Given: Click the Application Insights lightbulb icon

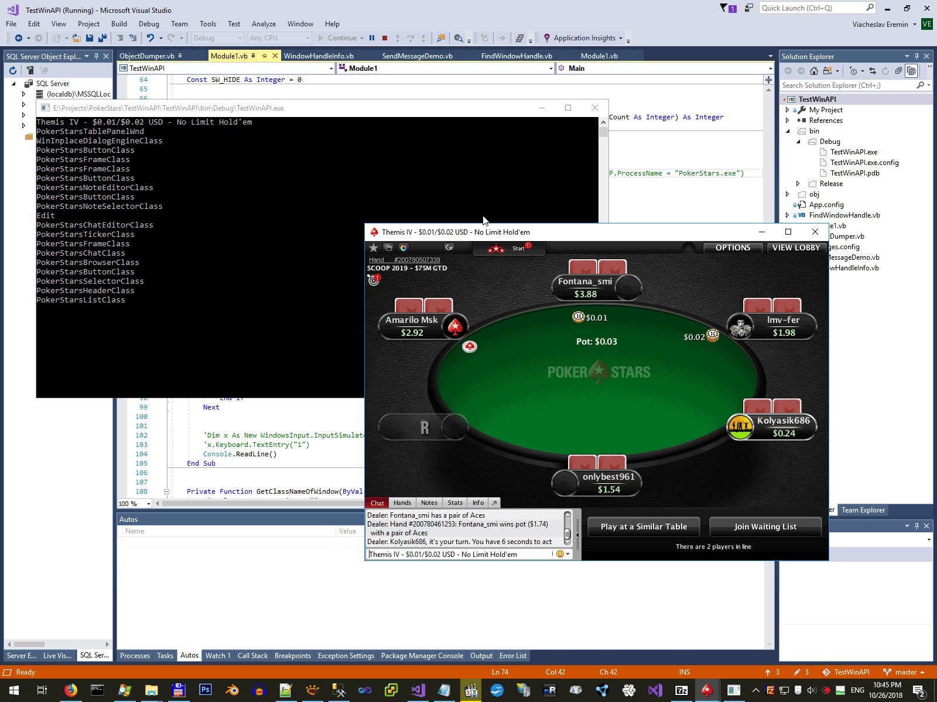Looking at the screenshot, I should [x=547, y=38].
